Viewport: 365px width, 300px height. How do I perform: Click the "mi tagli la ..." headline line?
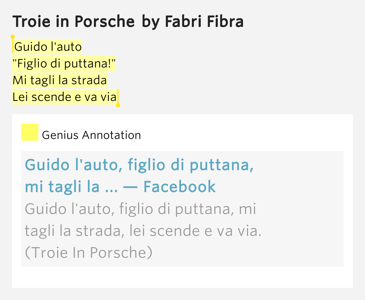71,187
